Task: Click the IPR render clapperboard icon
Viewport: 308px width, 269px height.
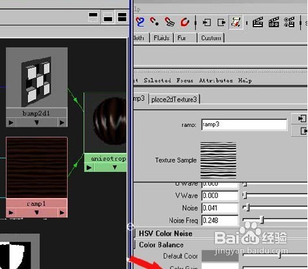Action: point(273,22)
